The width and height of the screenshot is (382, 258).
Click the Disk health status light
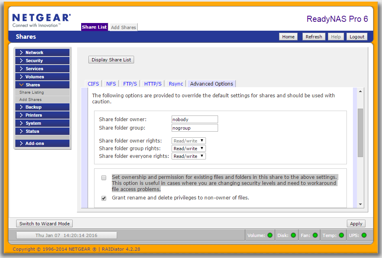point(294,235)
